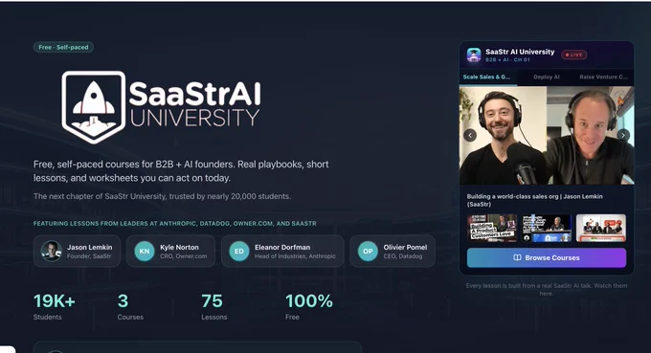Viewport: 651px width, 353px height.
Task: Switch to the Deploy AI tab
Action: click(547, 77)
